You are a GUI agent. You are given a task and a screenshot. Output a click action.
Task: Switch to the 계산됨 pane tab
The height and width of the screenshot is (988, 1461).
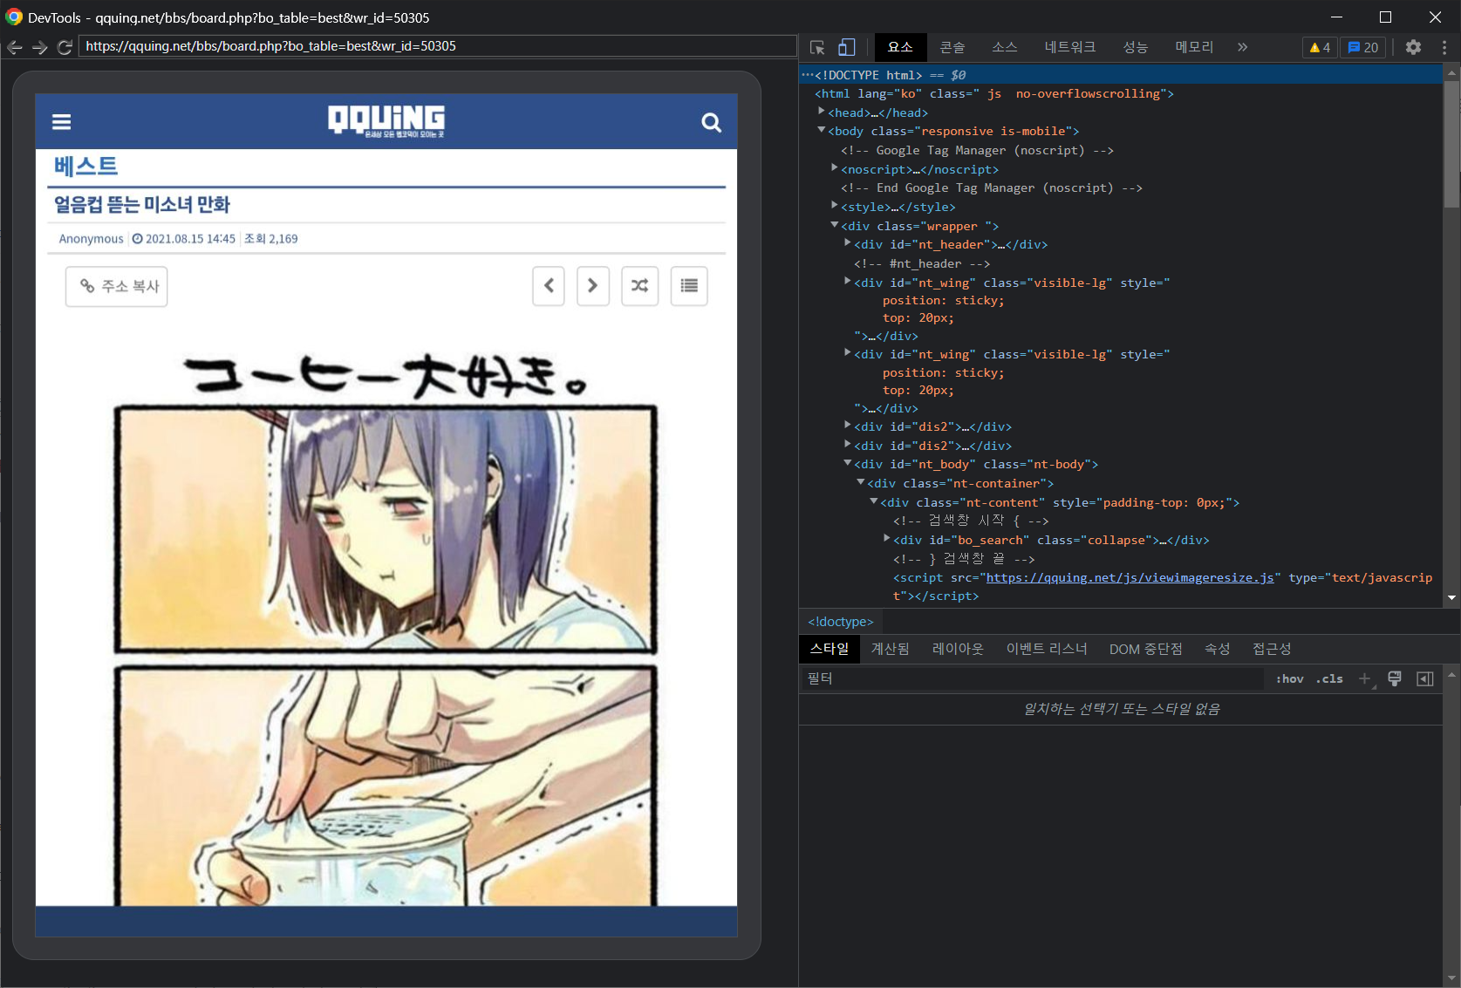coord(891,649)
